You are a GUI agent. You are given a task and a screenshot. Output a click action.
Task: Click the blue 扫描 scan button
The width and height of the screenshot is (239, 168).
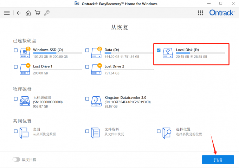click(x=218, y=160)
